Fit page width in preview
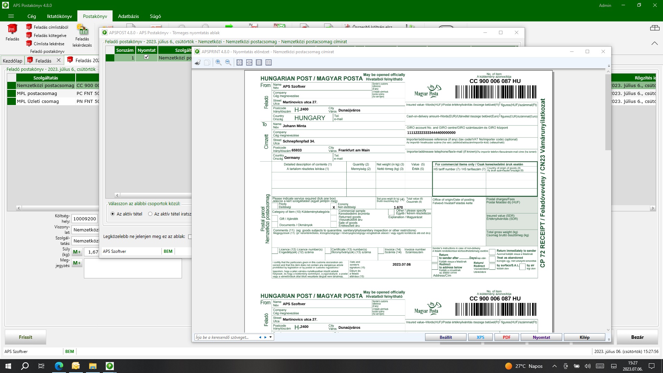 pyautogui.click(x=249, y=63)
